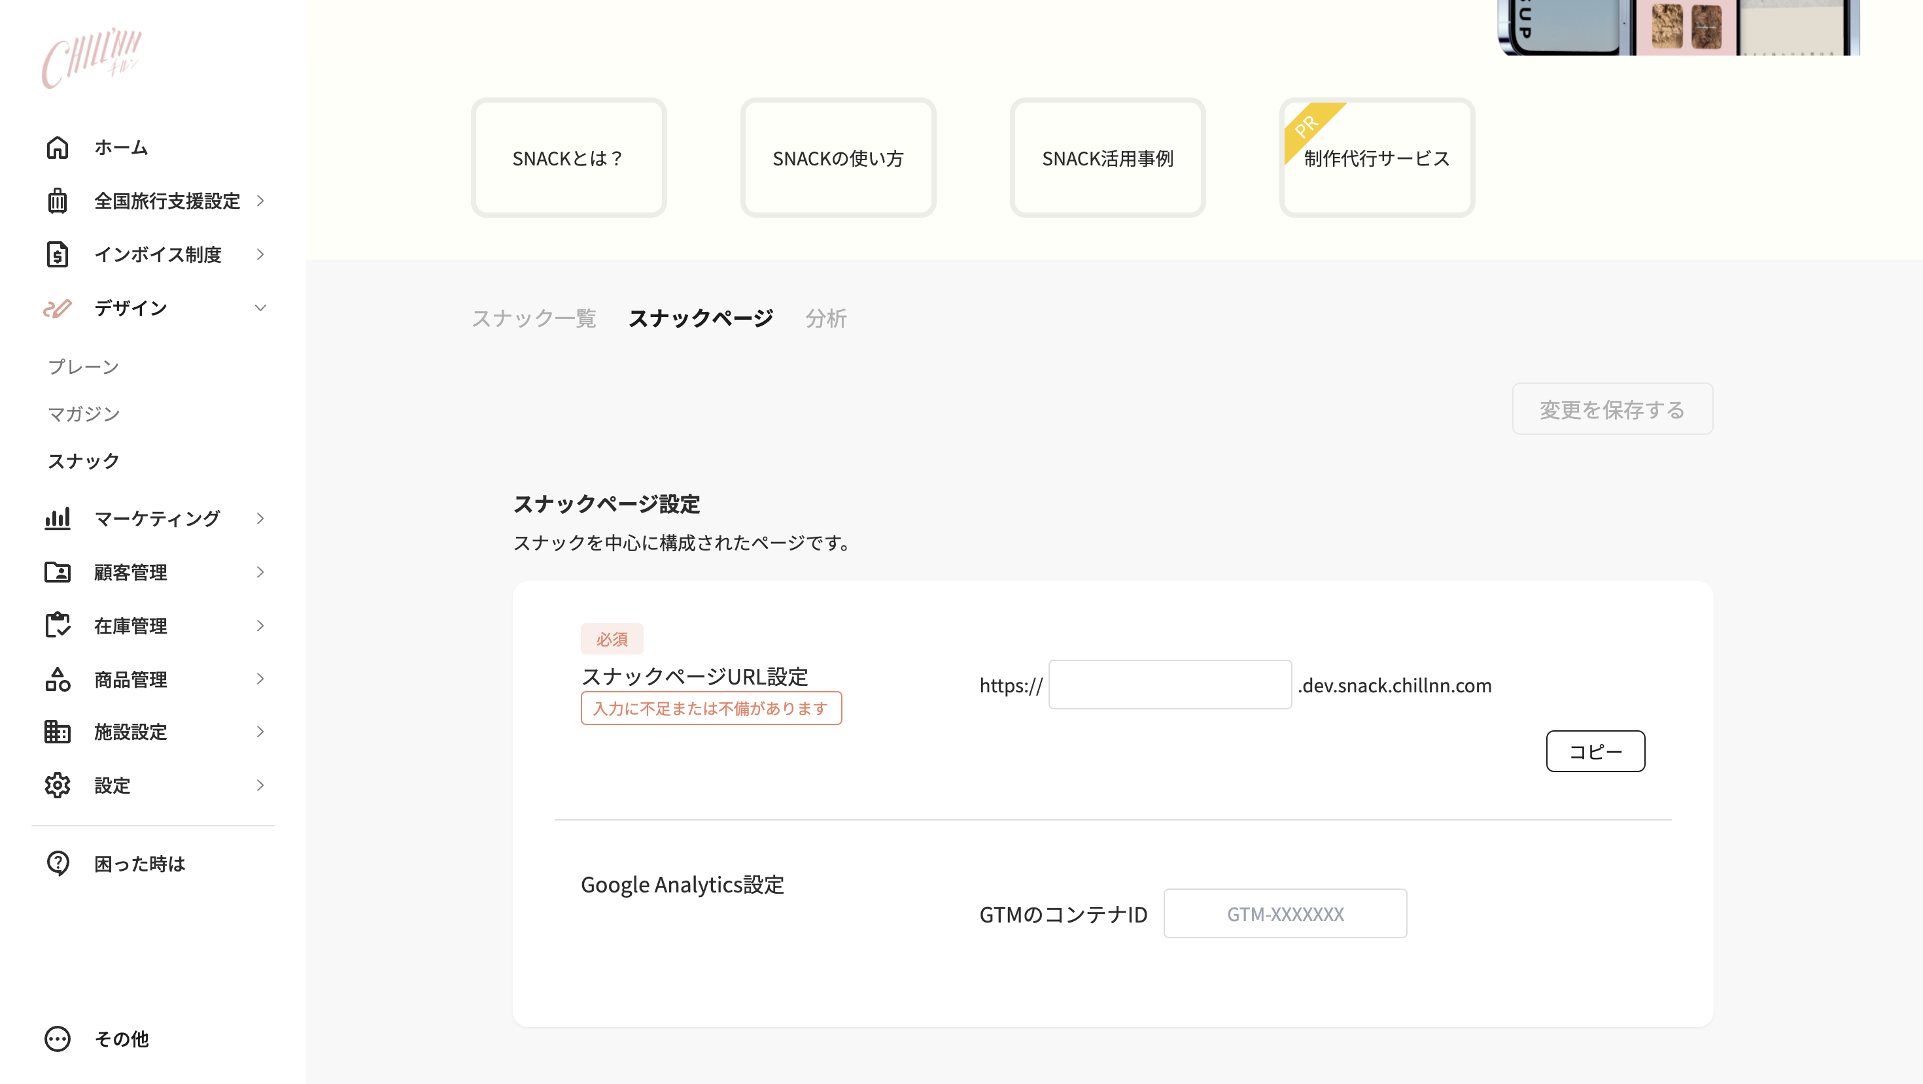Click the マーケティング bar chart icon

pos(58,518)
